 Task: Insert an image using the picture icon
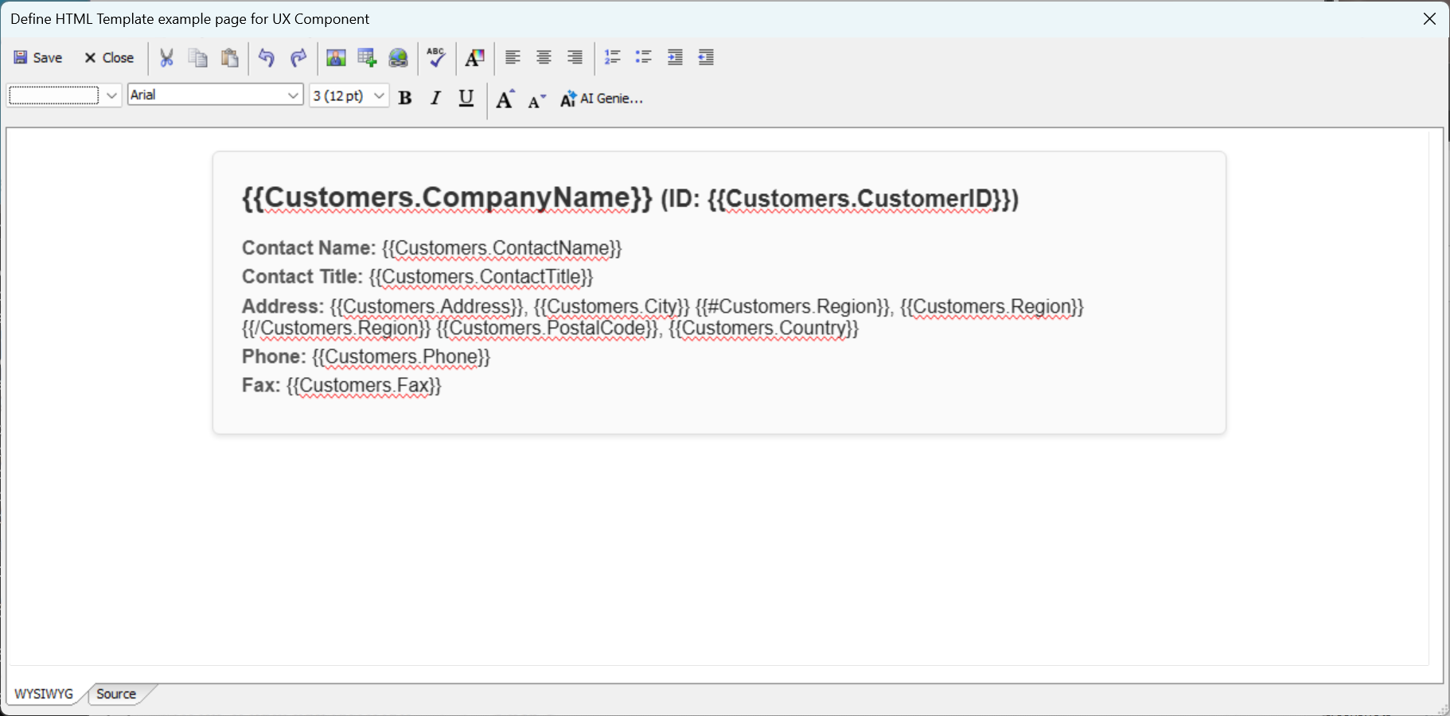click(336, 57)
